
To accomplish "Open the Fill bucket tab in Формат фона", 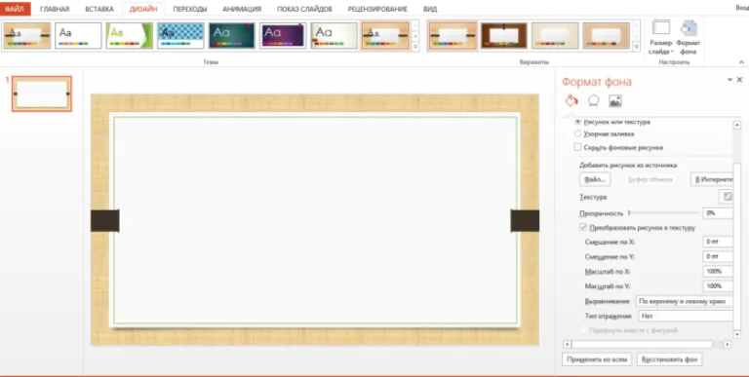I will [572, 100].
